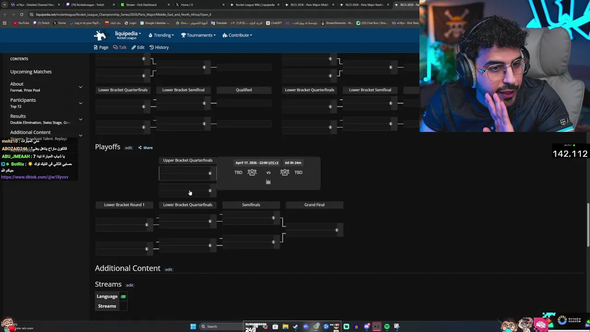The width and height of the screenshot is (590, 332).
Task: Open the YouTube bookmark
Action: coord(21,23)
